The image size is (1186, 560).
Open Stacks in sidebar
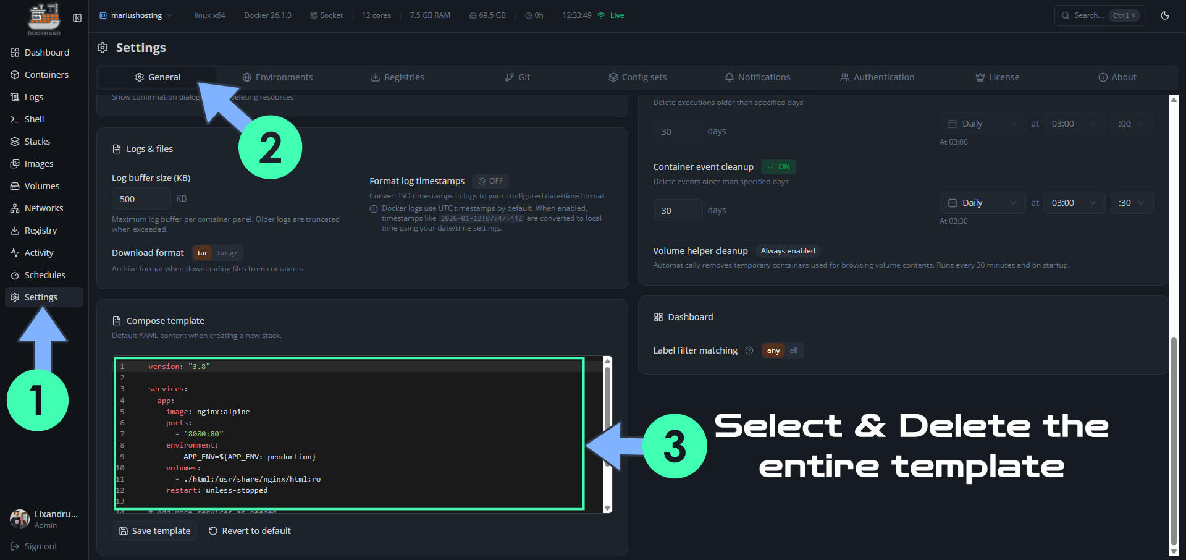(44, 142)
